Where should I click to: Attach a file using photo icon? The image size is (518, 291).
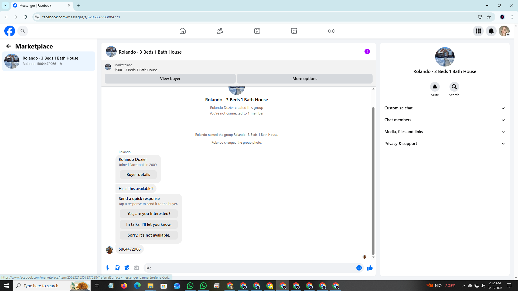point(117,268)
